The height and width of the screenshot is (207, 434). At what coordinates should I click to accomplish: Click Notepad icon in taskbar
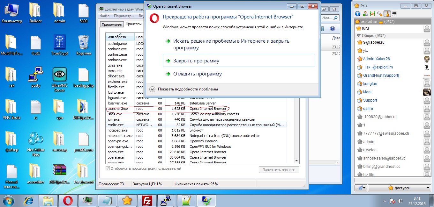point(107,201)
